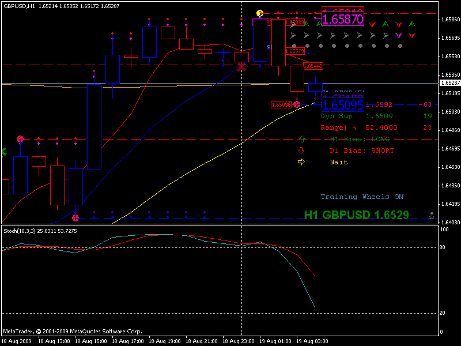Click the D1 Bias: SHORT text
The image size is (461, 346).
(x=362, y=151)
